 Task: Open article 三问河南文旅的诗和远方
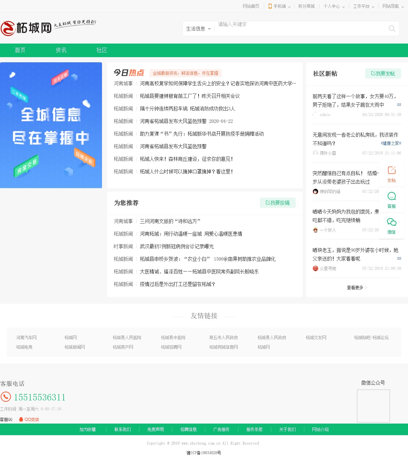tap(170, 221)
